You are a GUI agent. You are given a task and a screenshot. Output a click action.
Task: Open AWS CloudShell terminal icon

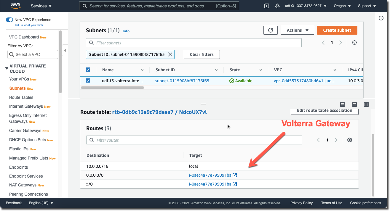tap(266, 6)
